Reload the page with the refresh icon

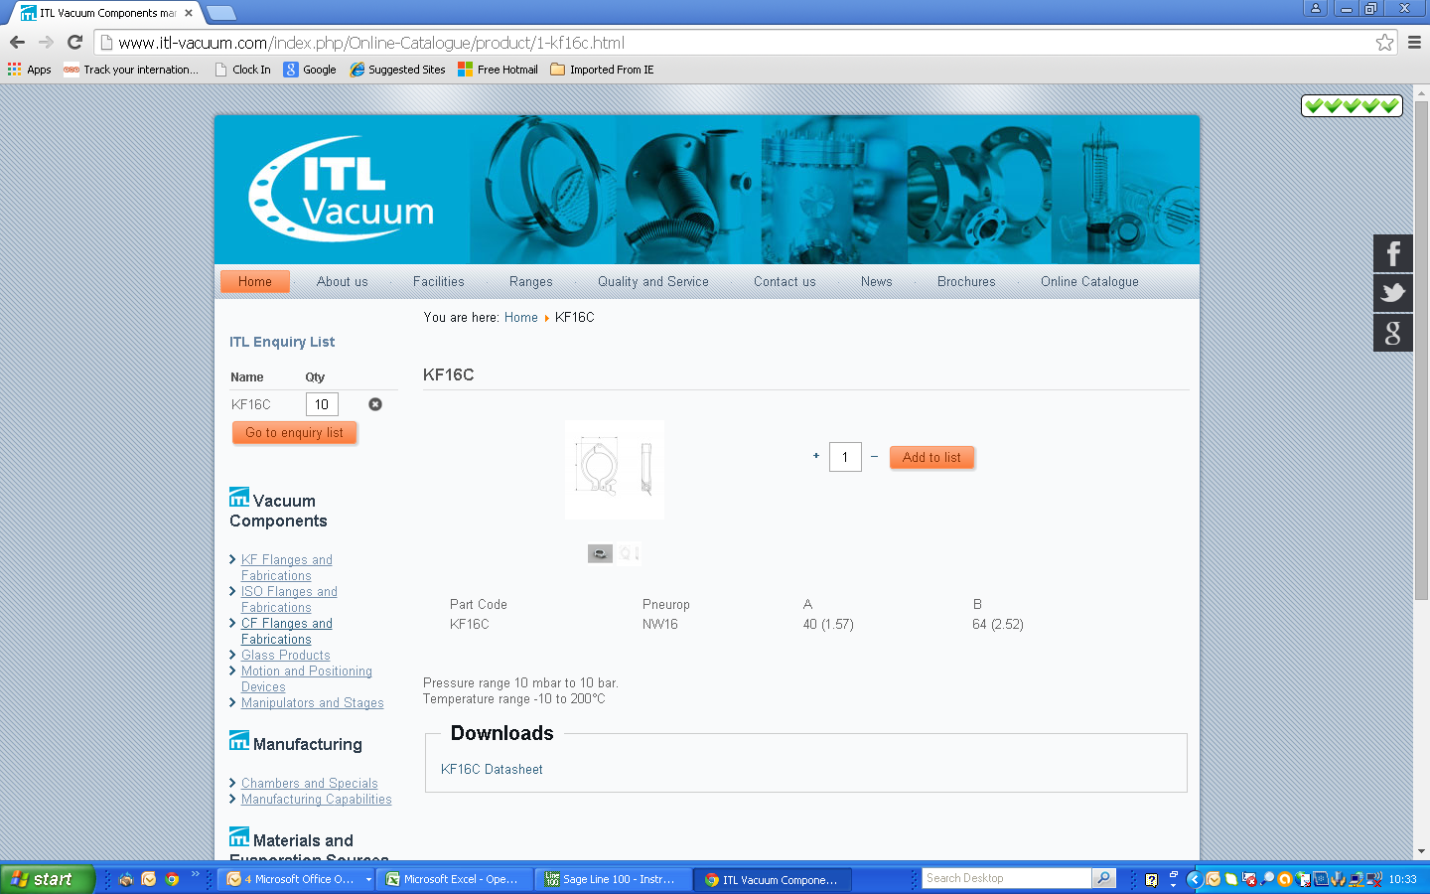[x=74, y=42]
